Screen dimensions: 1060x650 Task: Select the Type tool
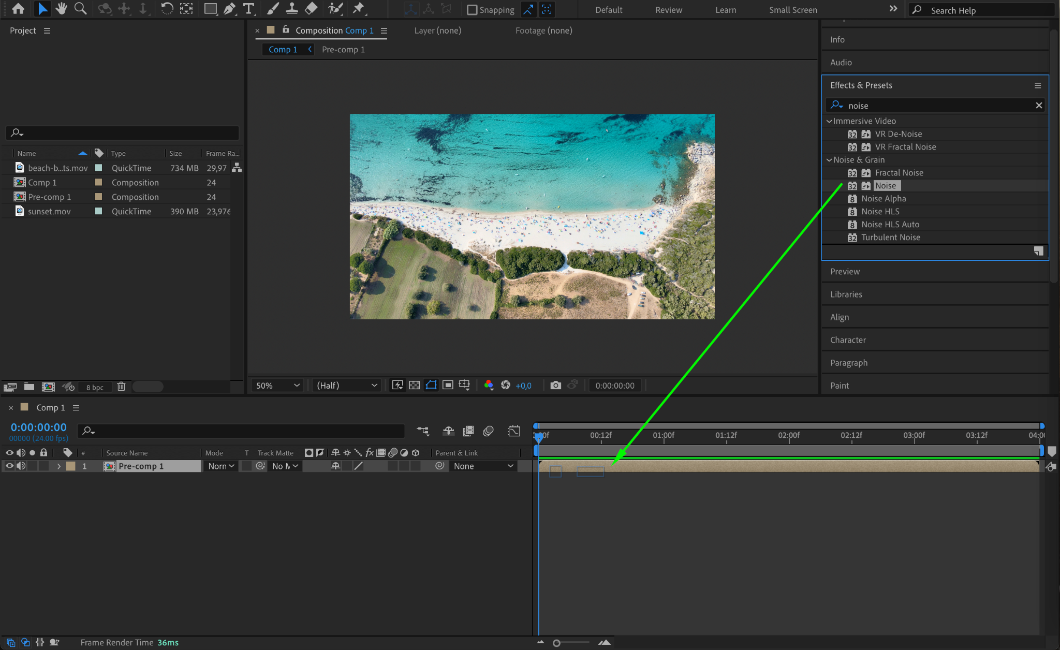coord(249,9)
